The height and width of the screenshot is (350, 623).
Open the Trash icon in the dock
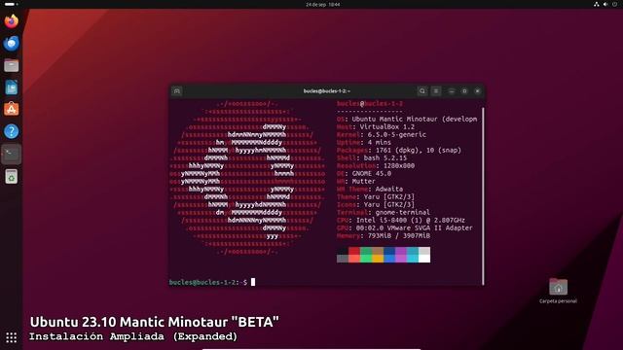click(11, 176)
